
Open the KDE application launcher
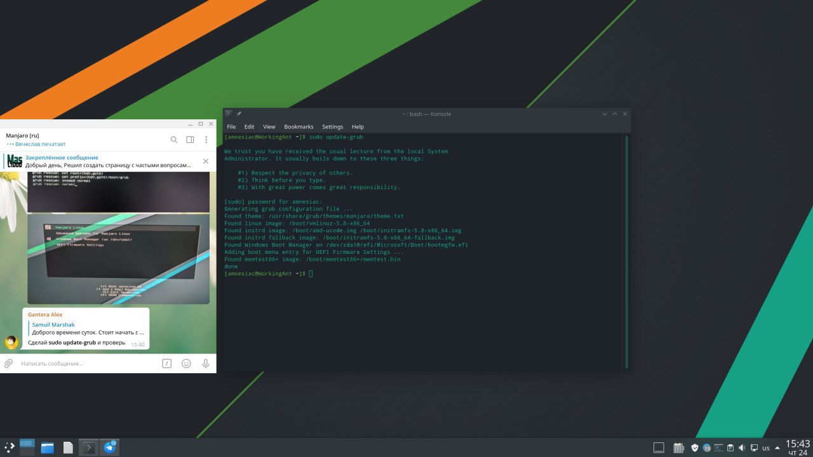9,447
